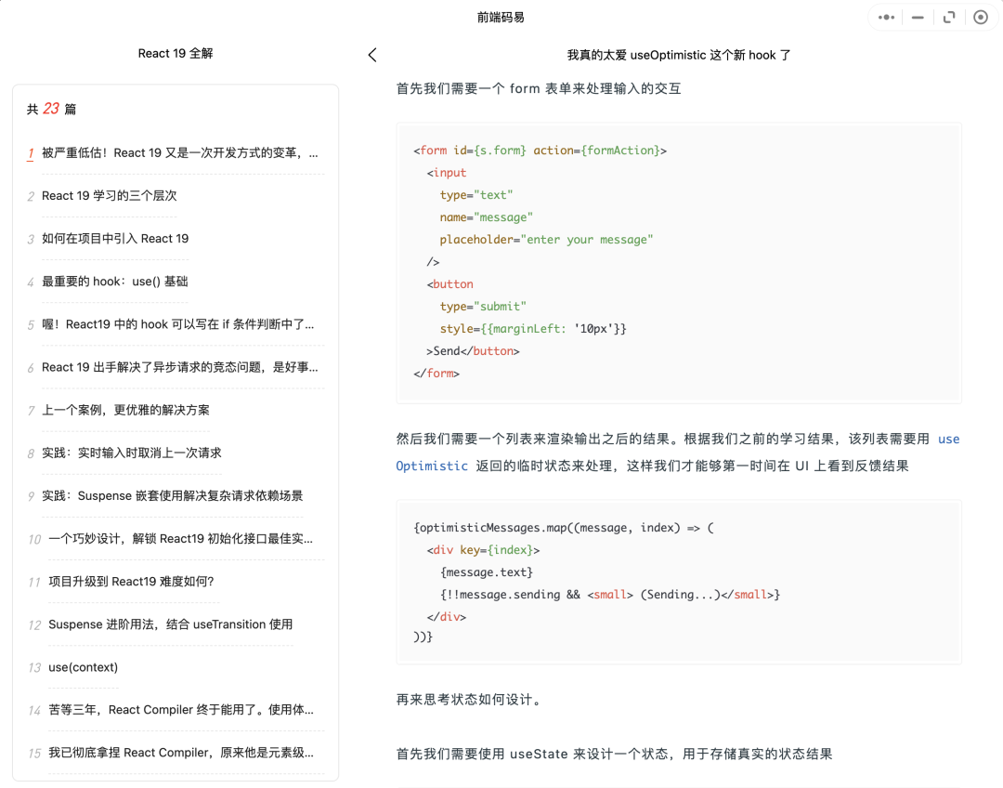1003x788 pixels.
Task: Click the {message.text} code line
Action: tap(486, 572)
